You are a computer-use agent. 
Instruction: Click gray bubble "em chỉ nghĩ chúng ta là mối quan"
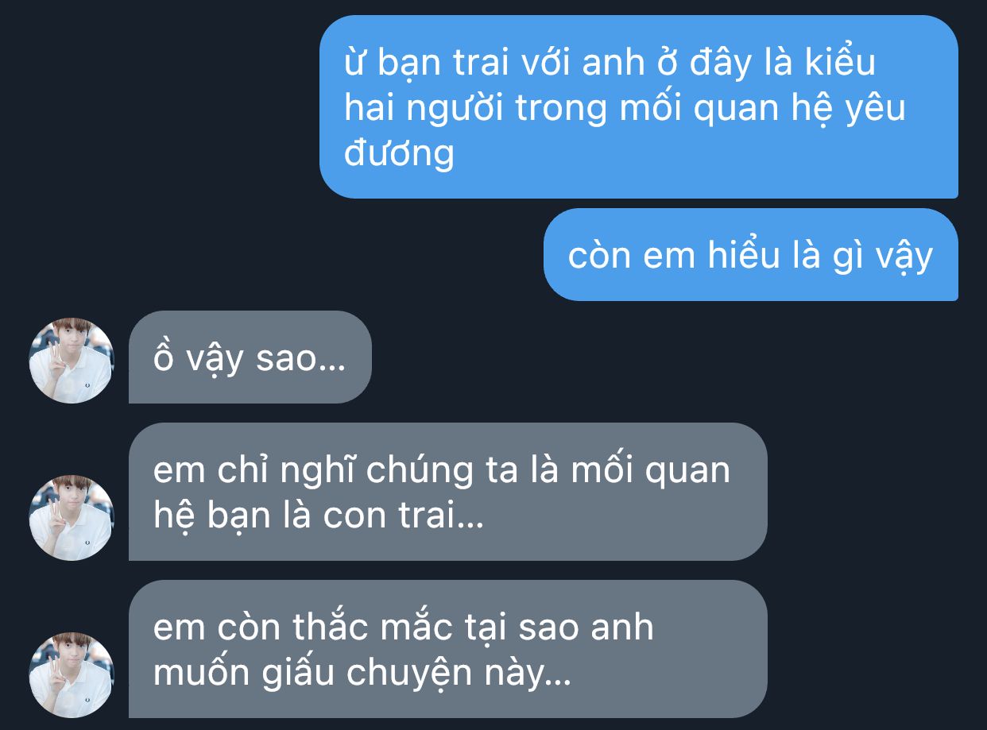448,492
